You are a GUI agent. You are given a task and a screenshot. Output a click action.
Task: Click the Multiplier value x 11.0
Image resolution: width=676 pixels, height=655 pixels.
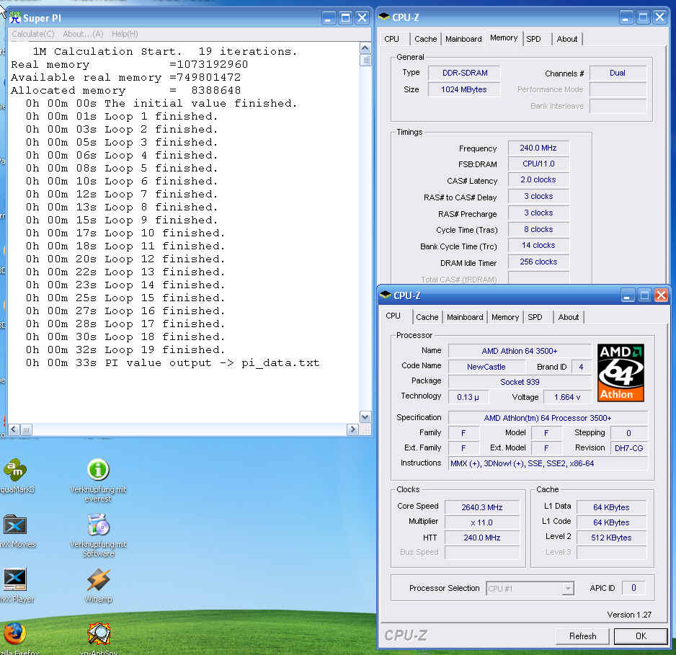pyautogui.click(x=482, y=522)
